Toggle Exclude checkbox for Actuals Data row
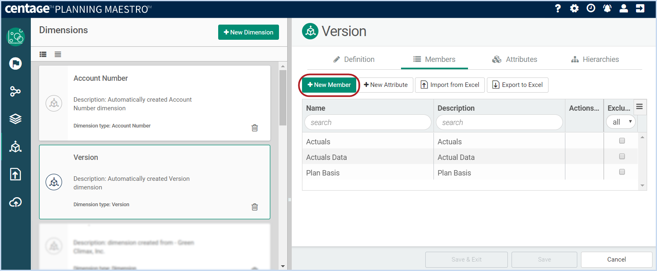This screenshot has height=271, width=657. pyautogui.click(x=622, y=157)
